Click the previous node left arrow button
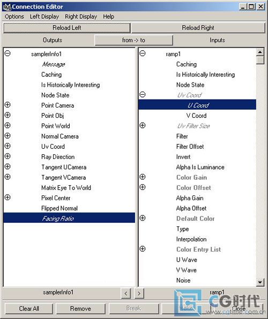The height and width of the screenshot is (319, 268). tap(126, 293)
